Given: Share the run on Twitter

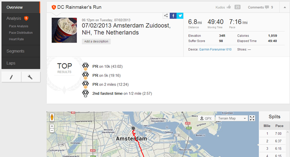Looking at the screenshot, I should click(180, 16).
